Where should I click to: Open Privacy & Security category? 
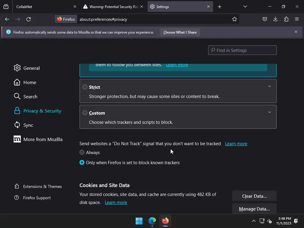coord(38,111)
